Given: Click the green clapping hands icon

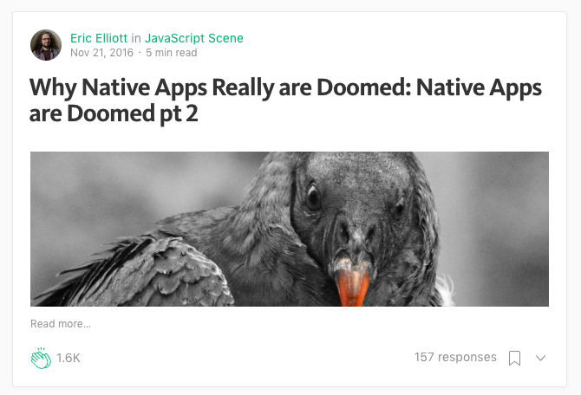Looking at the screenshot, I should pyautogui.click(x=41, y=358).
